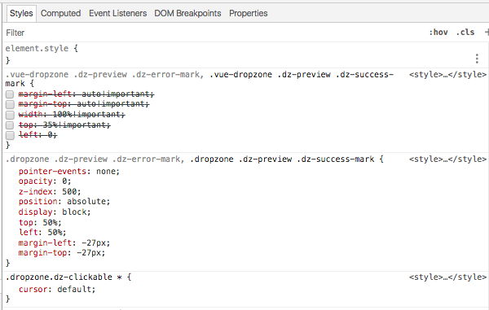The image size is (489, 310).
Task: Open the three-dot more options menu
Action: pos(477,59)
